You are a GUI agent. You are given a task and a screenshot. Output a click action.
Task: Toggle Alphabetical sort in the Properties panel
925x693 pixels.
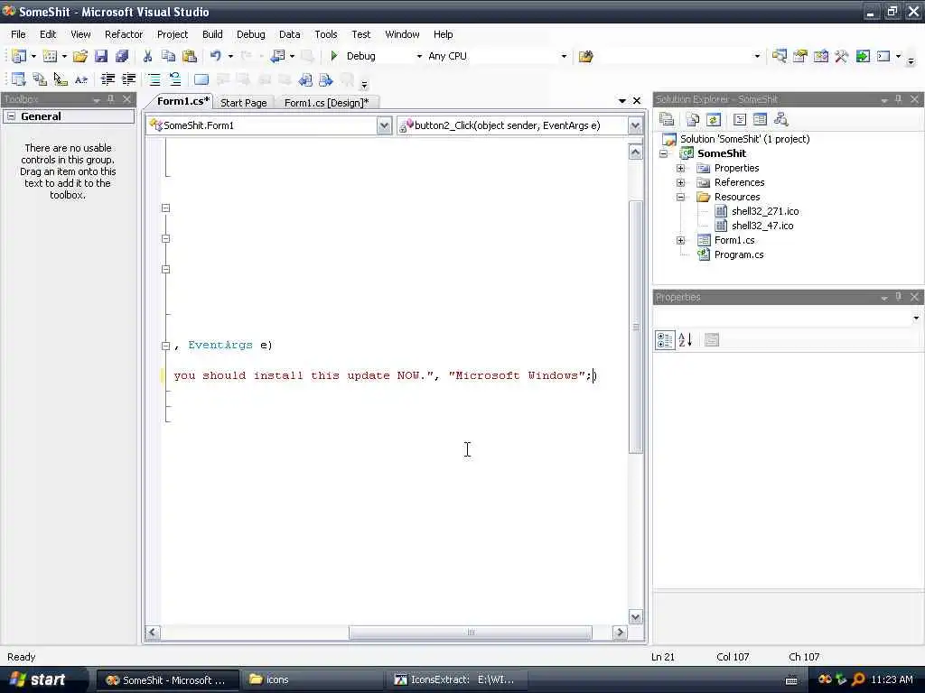coord(686,340)
